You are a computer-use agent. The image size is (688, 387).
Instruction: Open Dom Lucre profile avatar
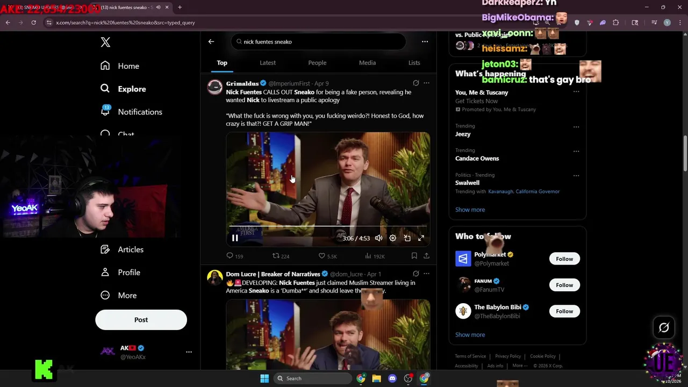(215, 277)
